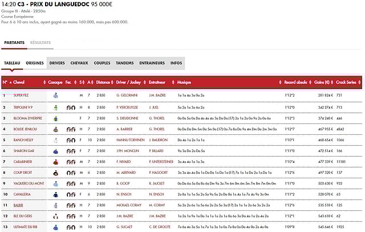Click the casaque icon for Carabinieri
This screenshot has height=232, width=365.
[55, 162]
